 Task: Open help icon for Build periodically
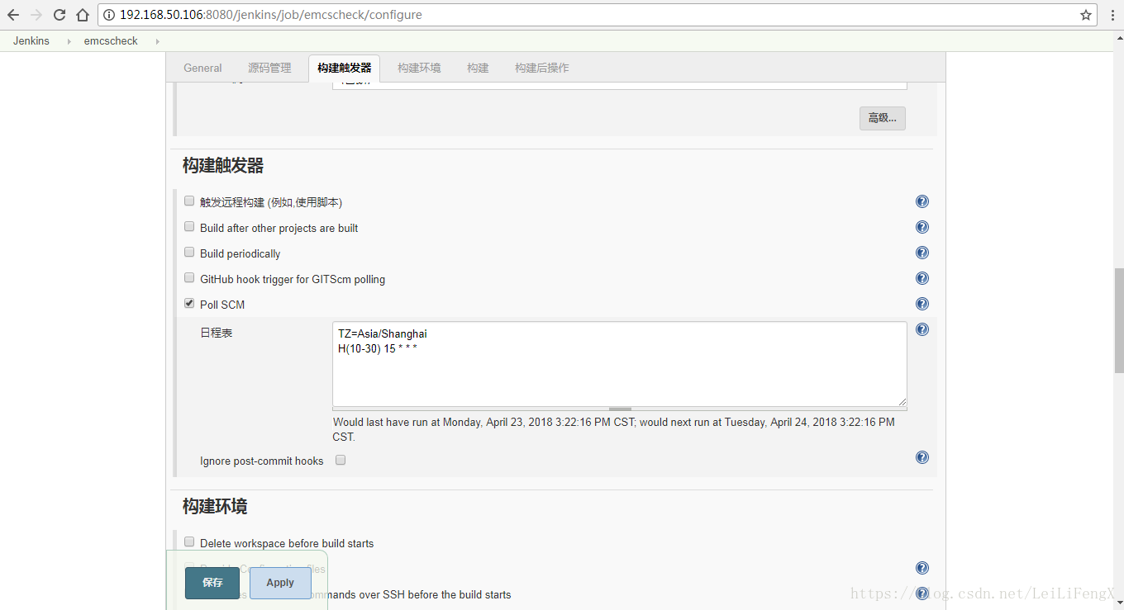(922, 253)
